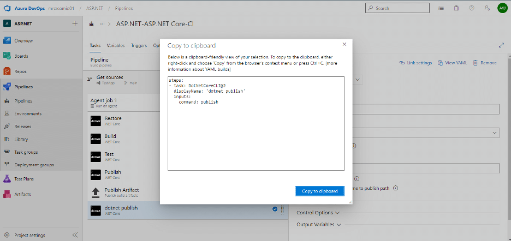Close the Copy to clipboard dialog

344,44
